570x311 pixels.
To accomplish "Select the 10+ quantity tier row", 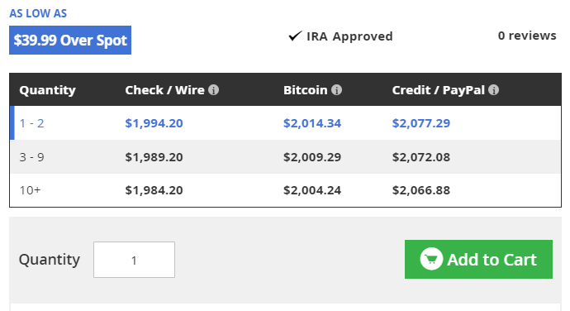I will point(285,190).
